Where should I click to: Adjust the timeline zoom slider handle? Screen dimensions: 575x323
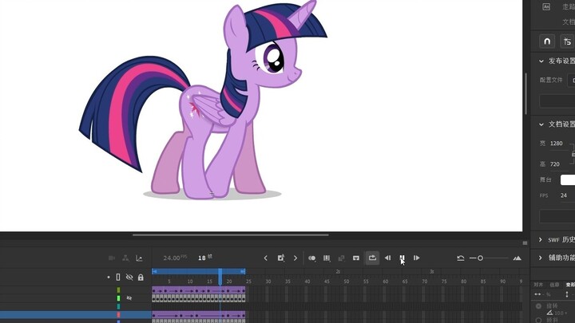pos(480,258)
